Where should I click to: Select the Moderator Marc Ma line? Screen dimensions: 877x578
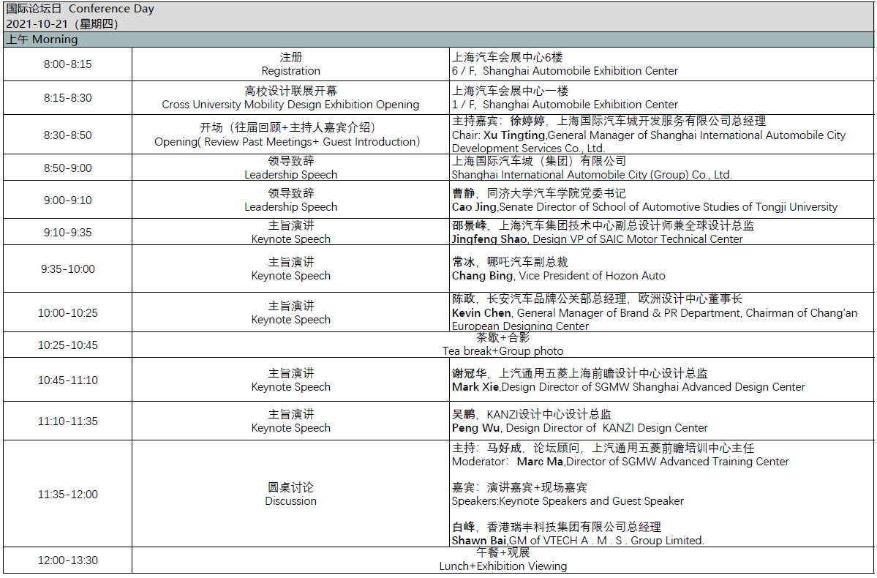pyautogui.click(x=620, y=462)
